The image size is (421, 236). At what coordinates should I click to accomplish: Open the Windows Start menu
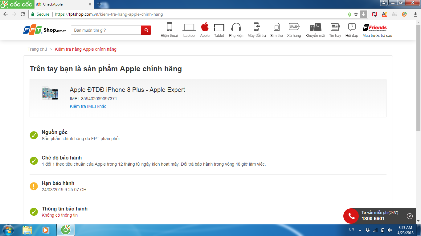point(8,230)
